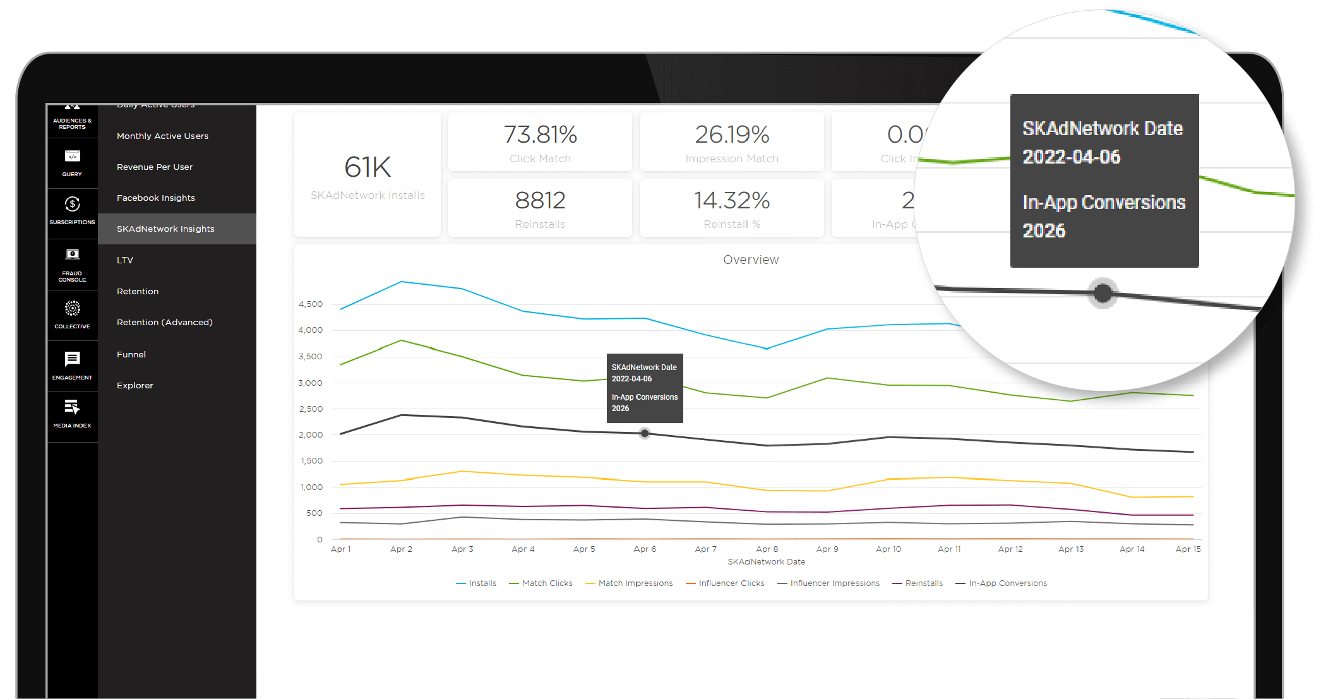This screenshot has width=1321, height=699.
Task: Expand Retention section in sidebar
Action: 138,290
